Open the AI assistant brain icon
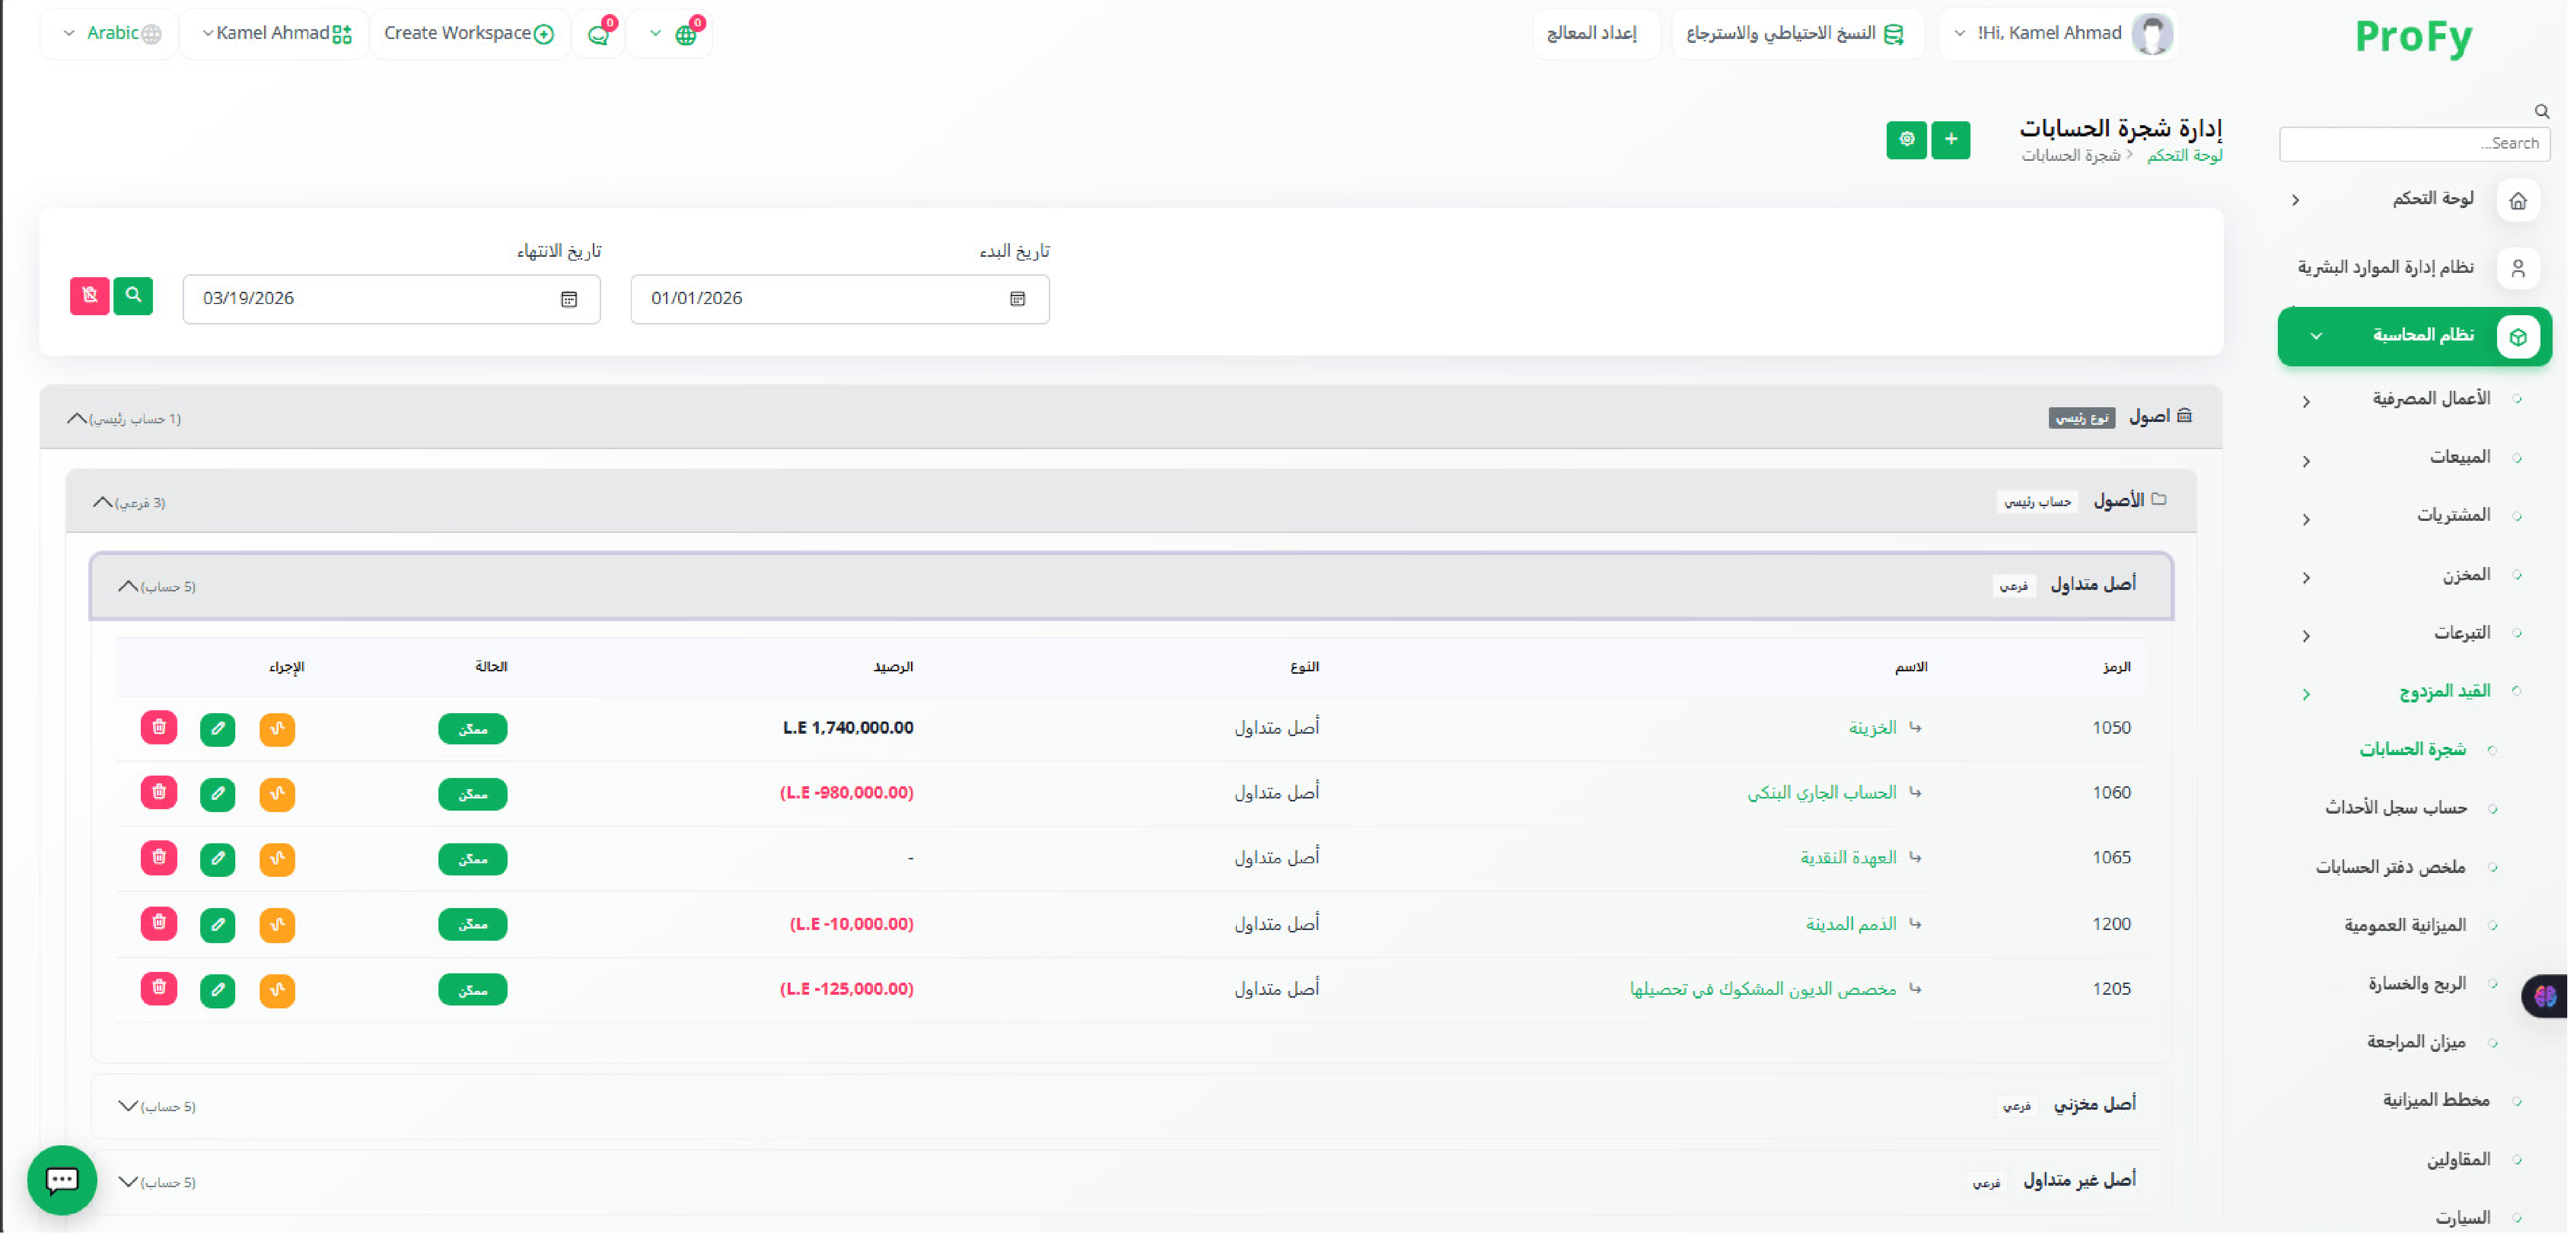Viewport: 2576px width, 1233px height. [x=2546, y=996]
